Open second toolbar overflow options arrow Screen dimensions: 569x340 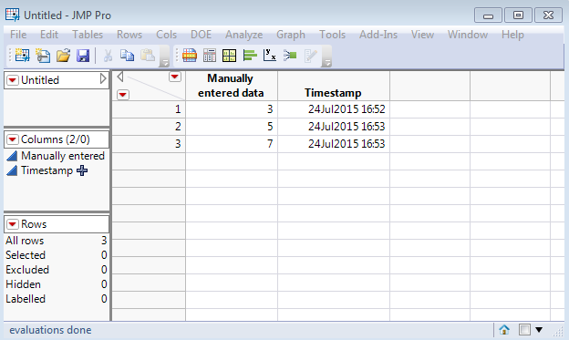pyautogui.click(x=327, y=63)
